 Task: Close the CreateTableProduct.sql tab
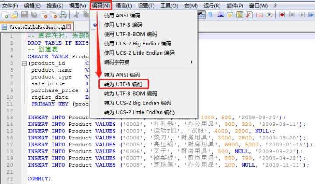point(69,27)
